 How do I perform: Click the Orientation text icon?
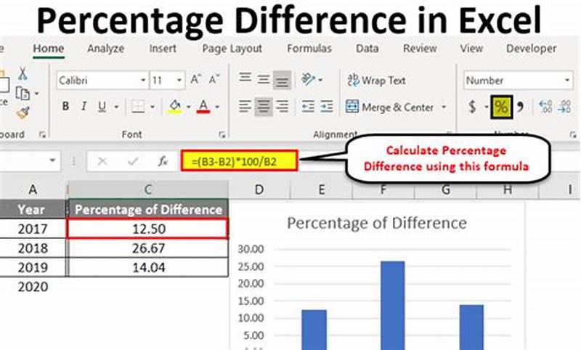pos(308,79)
